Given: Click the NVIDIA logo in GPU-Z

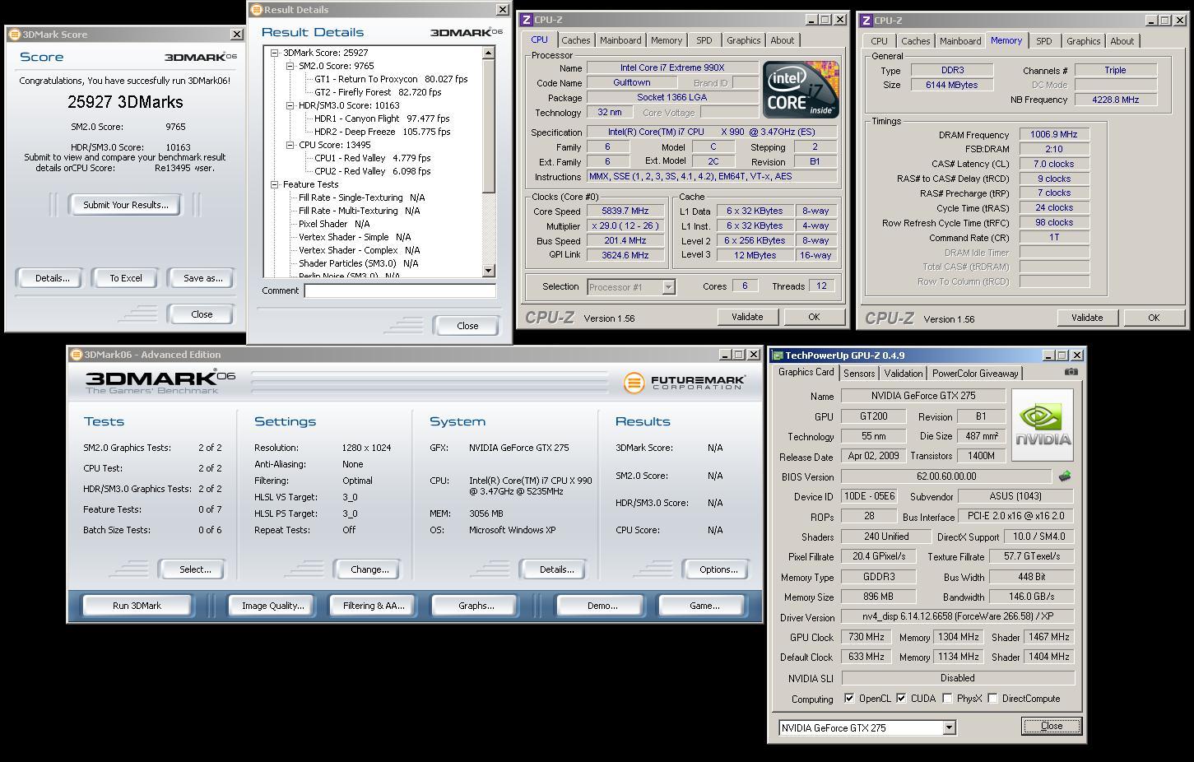Looking at the screenshot, I should pos(1043,425).
